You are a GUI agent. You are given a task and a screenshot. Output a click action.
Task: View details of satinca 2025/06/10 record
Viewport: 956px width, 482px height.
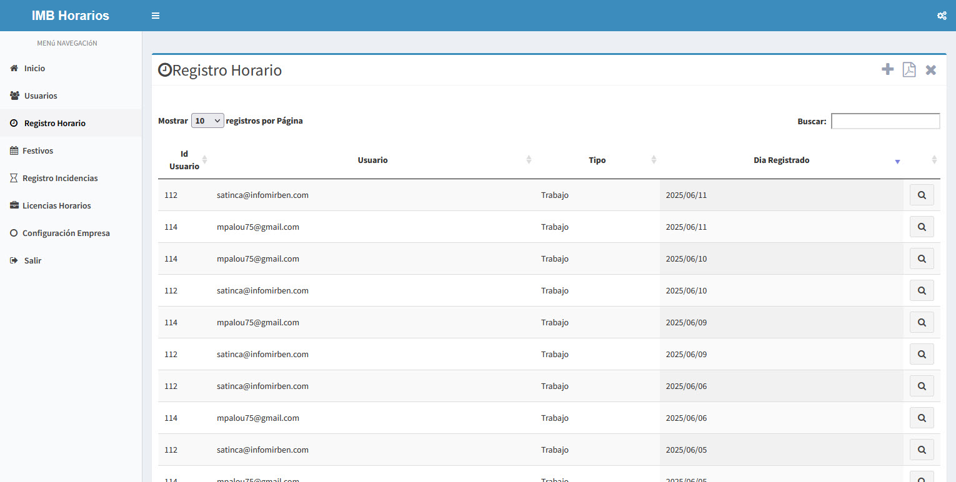tap(922, 290)
